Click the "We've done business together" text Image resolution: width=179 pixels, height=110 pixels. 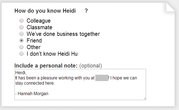click(63, 34)
